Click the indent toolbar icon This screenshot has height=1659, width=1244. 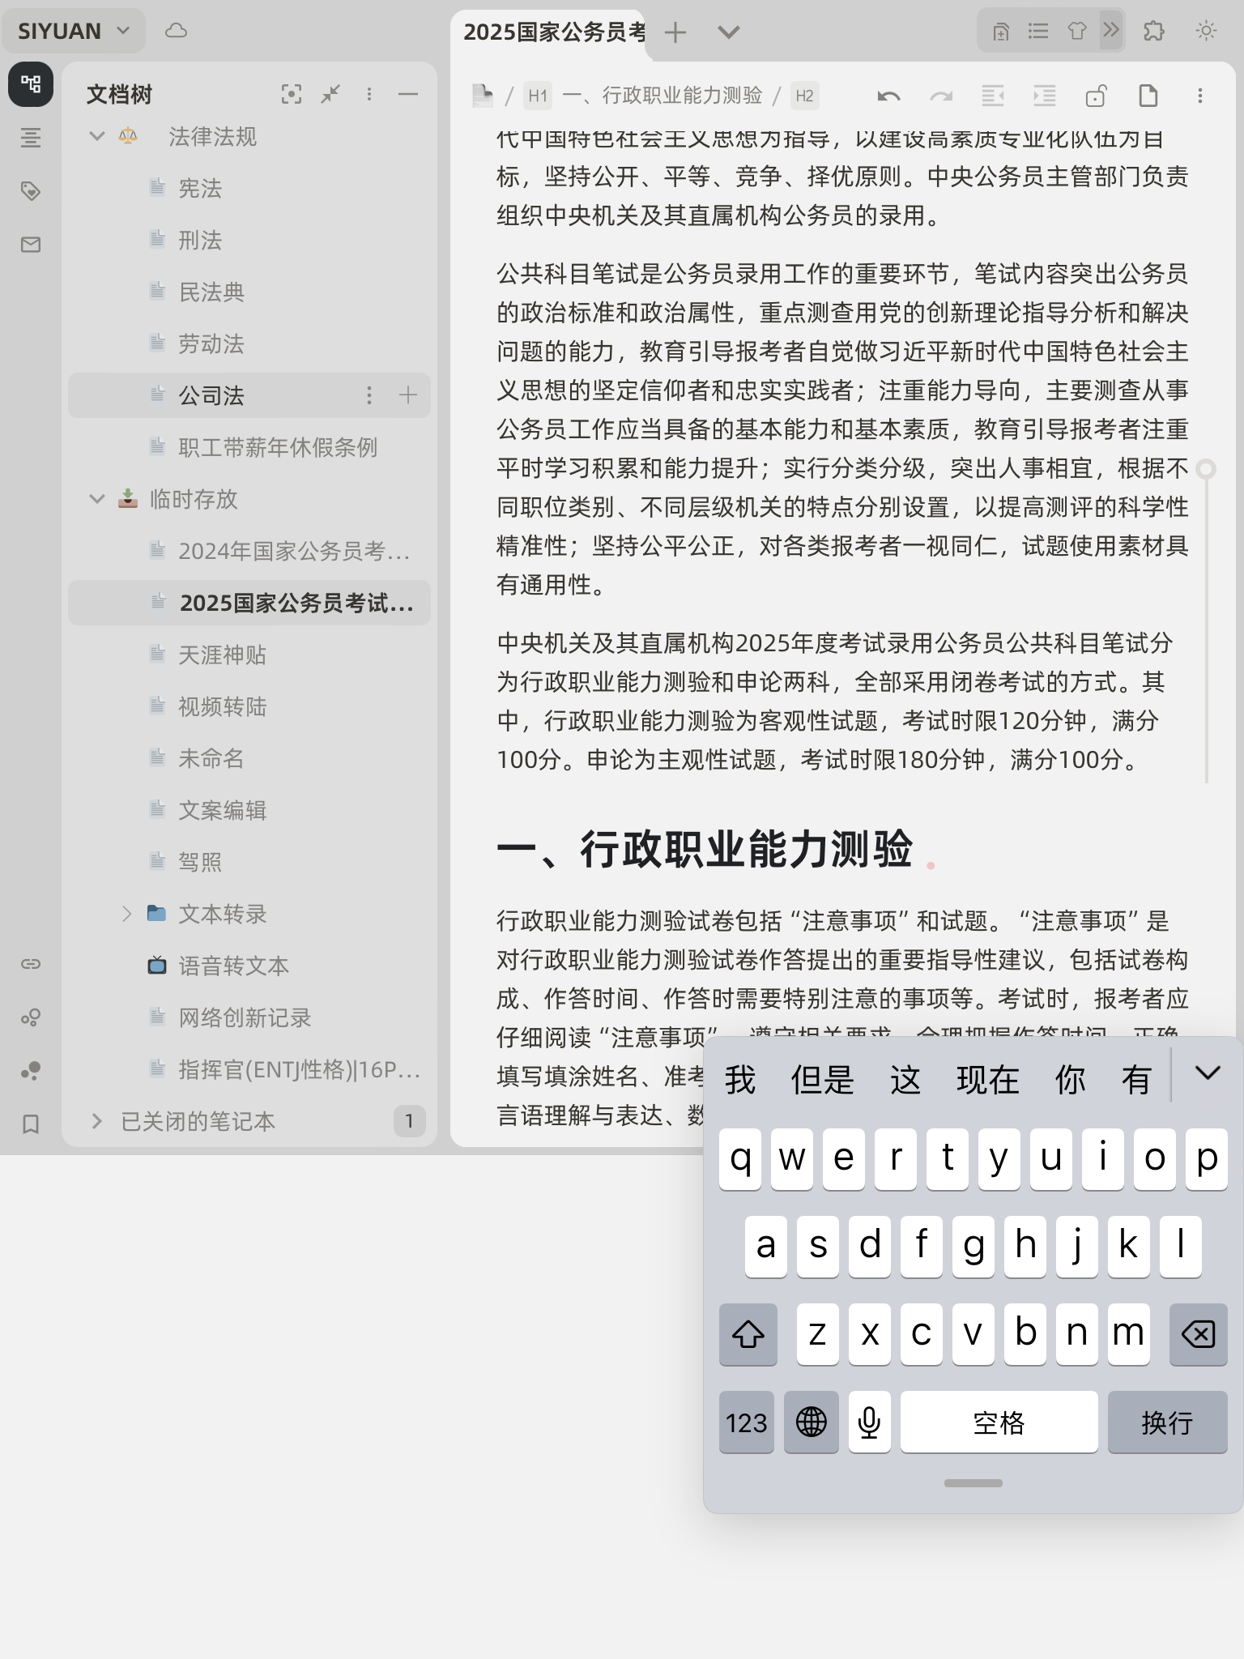pos(1045,96)
